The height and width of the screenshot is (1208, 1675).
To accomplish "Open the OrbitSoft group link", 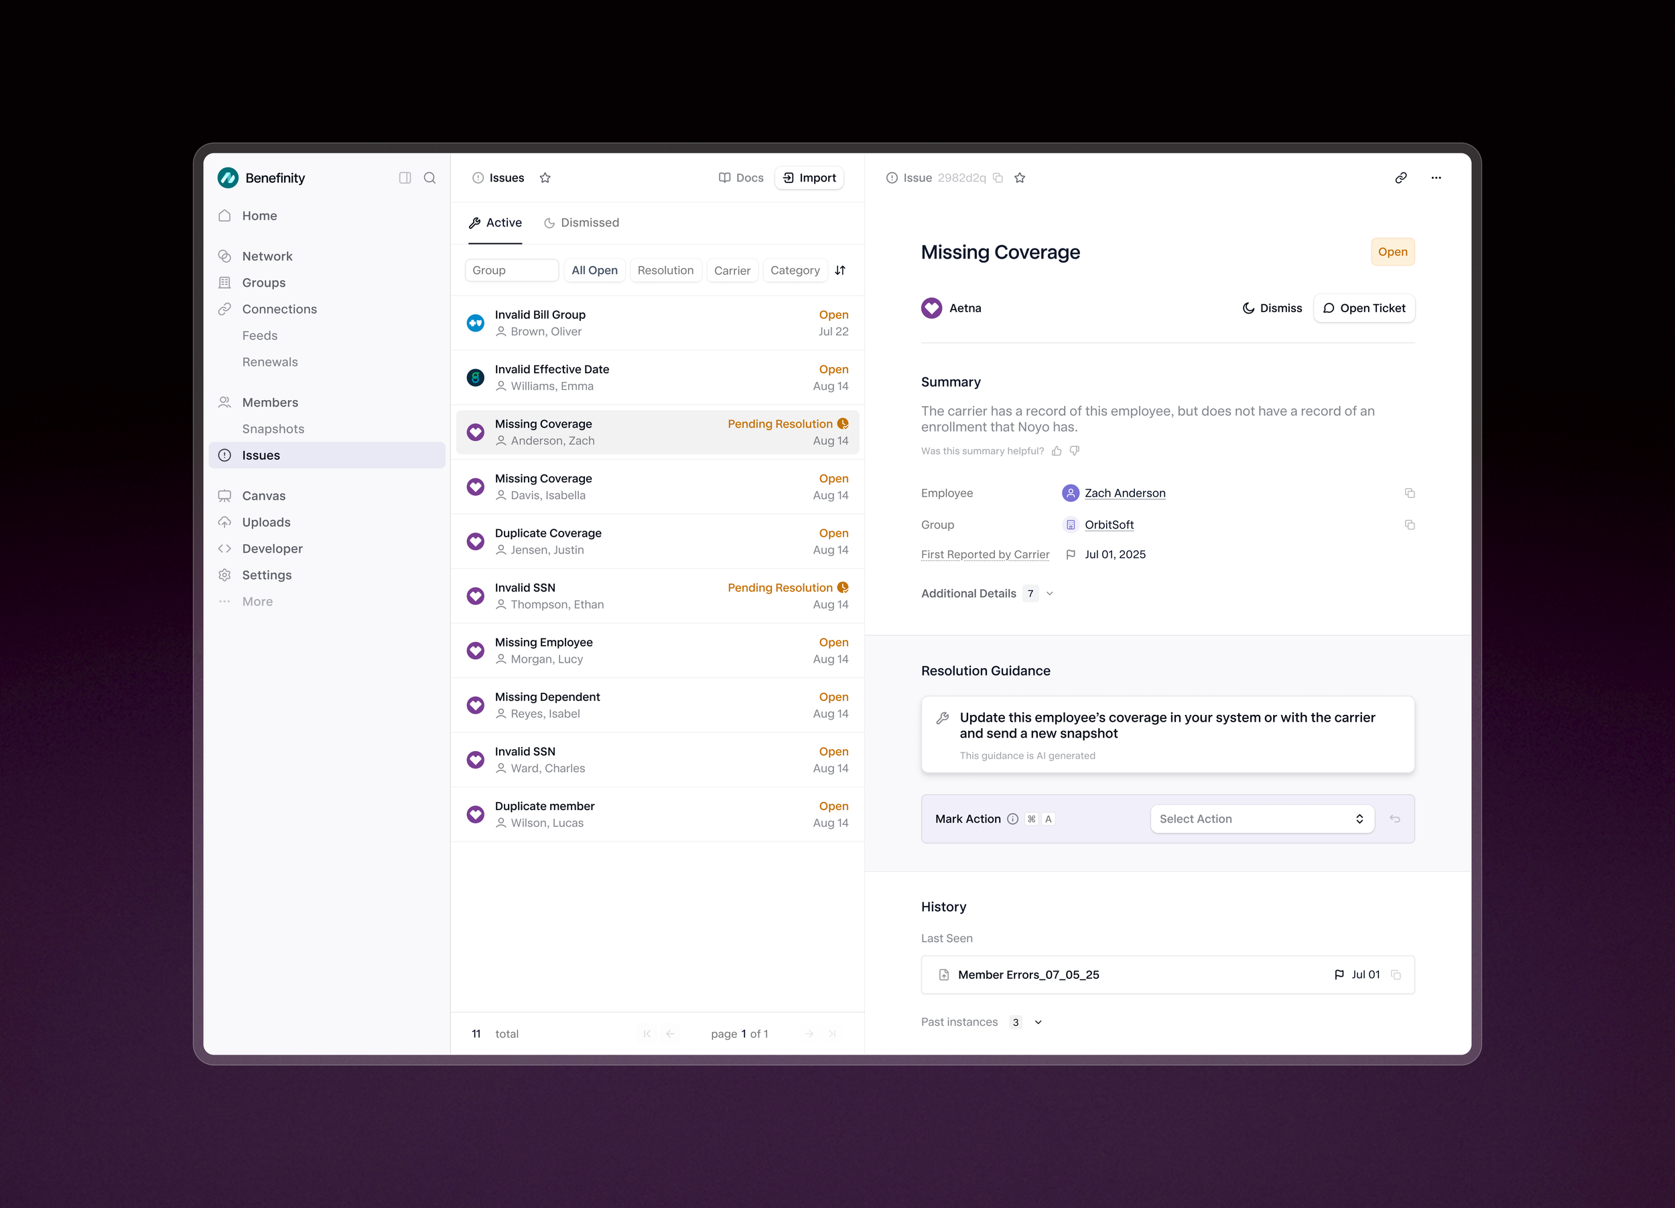I will 1109,525.
